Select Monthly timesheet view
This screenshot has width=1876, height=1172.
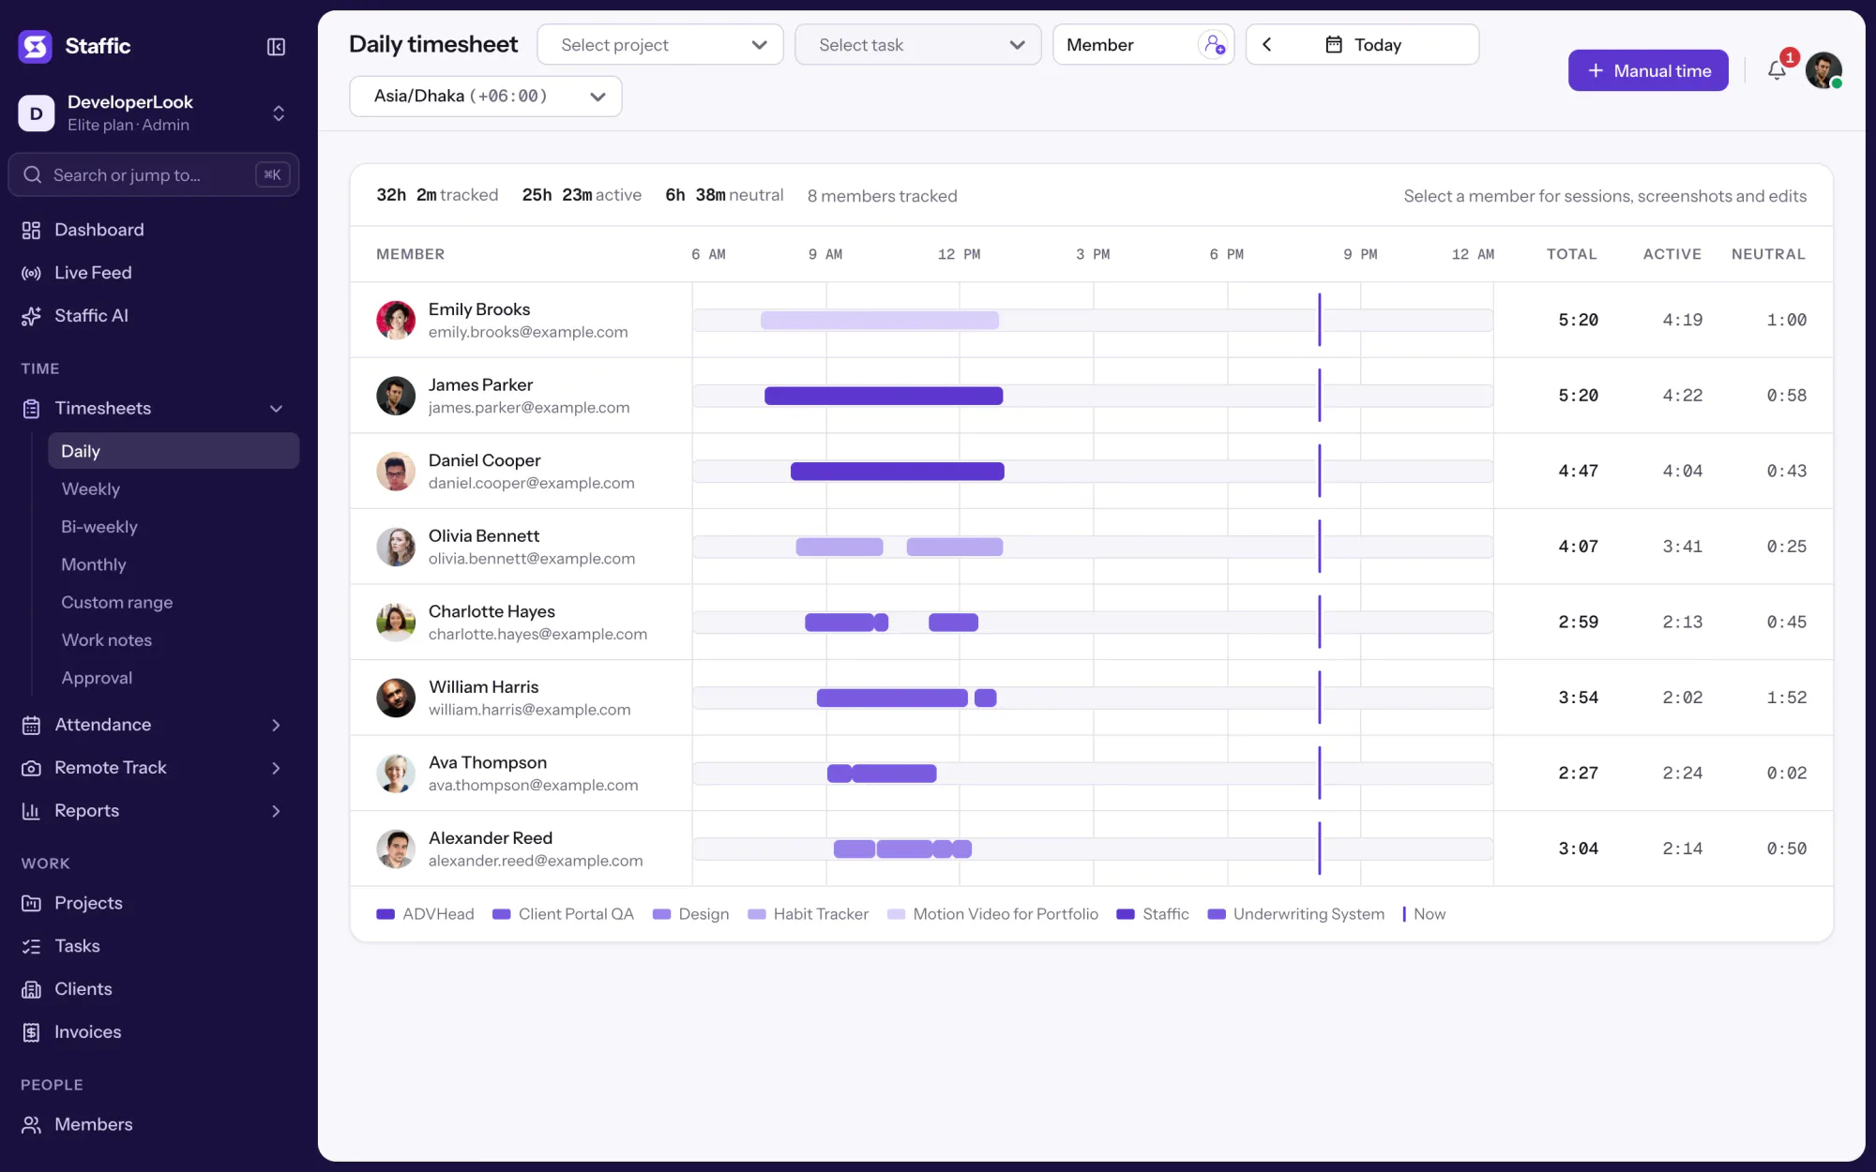tap(94, 564)
